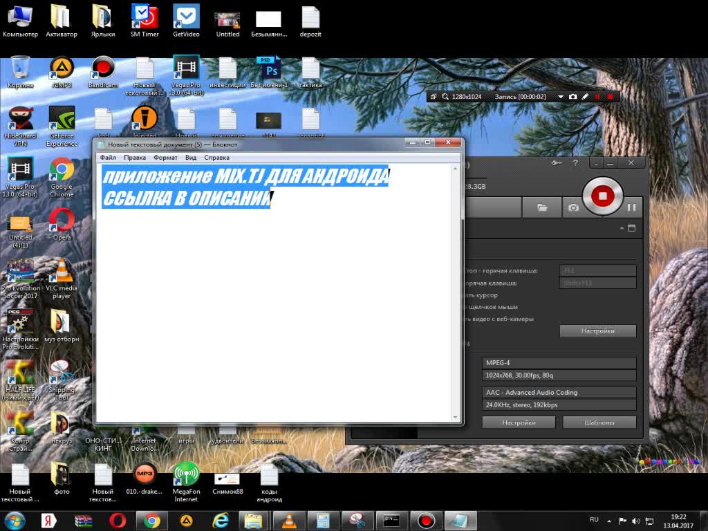This screenshot has height=531, width=708.
Task: Open the Bandicam output folder icon
Action: click(543, 207)
